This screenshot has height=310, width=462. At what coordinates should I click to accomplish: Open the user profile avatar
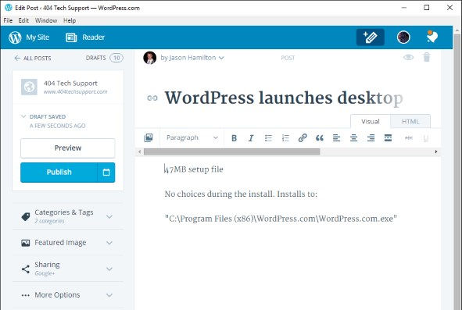(403, 37)
